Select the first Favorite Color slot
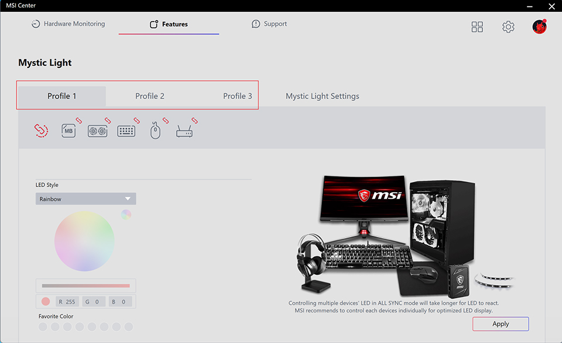Viewport: 562px width, 343px height. (x=43, y=327)
